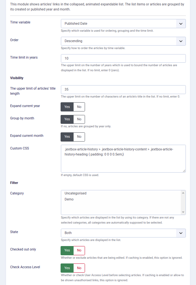Screen dimensions: 196x285
Task: Choose No for Check Access Level
Action: [x=79, y=268]
